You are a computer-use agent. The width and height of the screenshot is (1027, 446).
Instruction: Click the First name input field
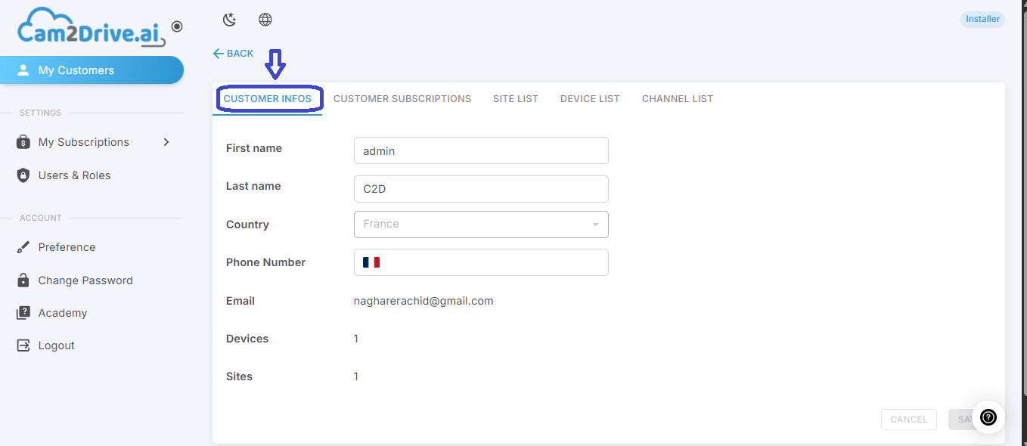coord(481,150)
